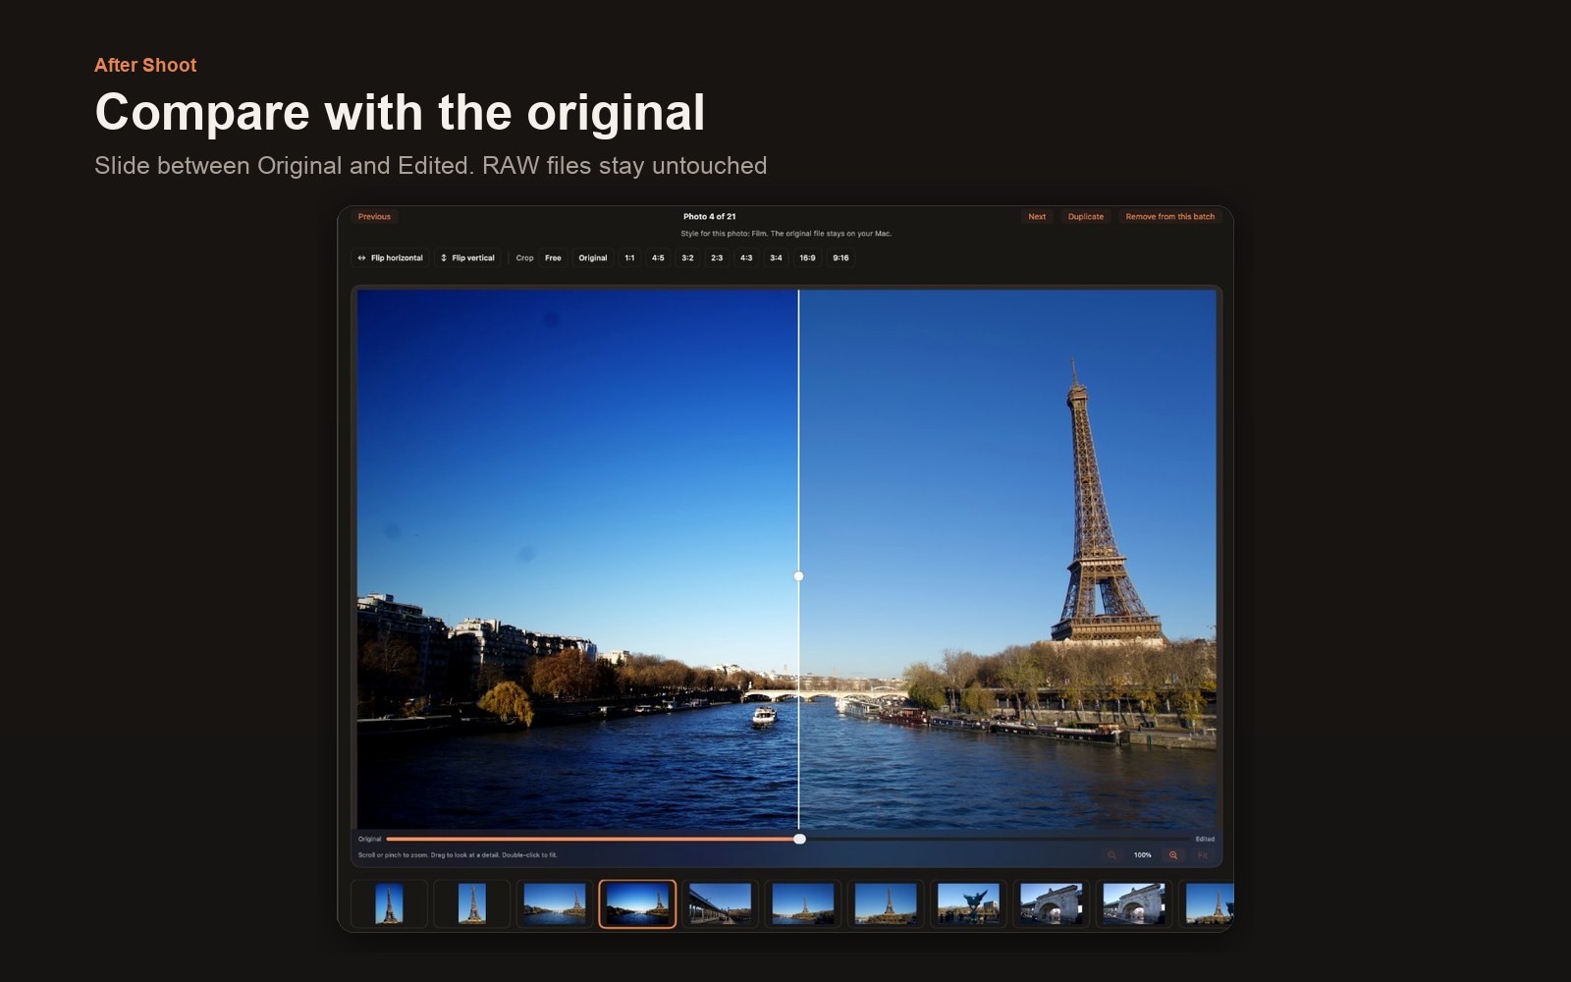
Task: Choose the 1:1 crop ratio
Action: 629,258
